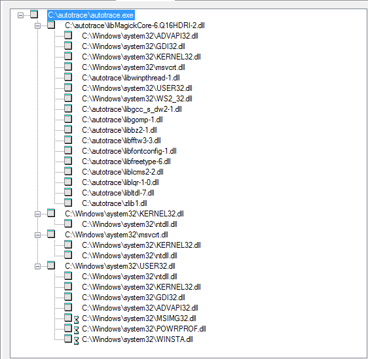Click the hourglass icon beside WINSTA.dll

(x=76, y=341)
